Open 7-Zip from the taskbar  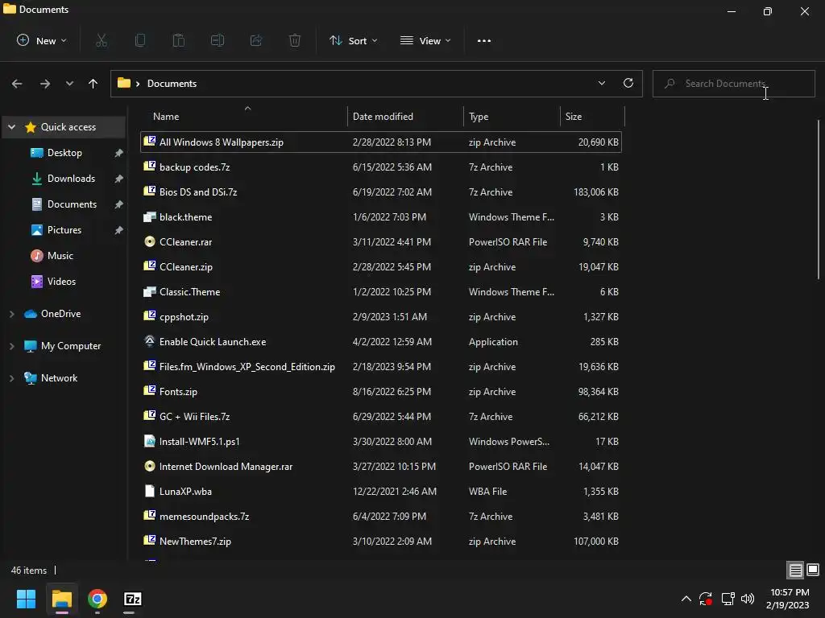click(133, 599)
